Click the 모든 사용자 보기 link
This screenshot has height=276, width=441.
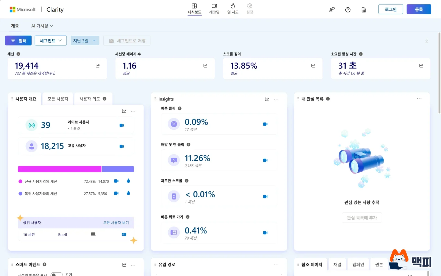(x=116, y=223)
